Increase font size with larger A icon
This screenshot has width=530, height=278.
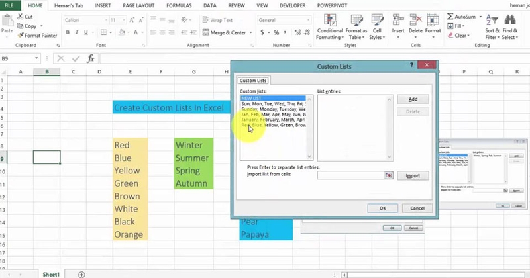tap(132, 20)
